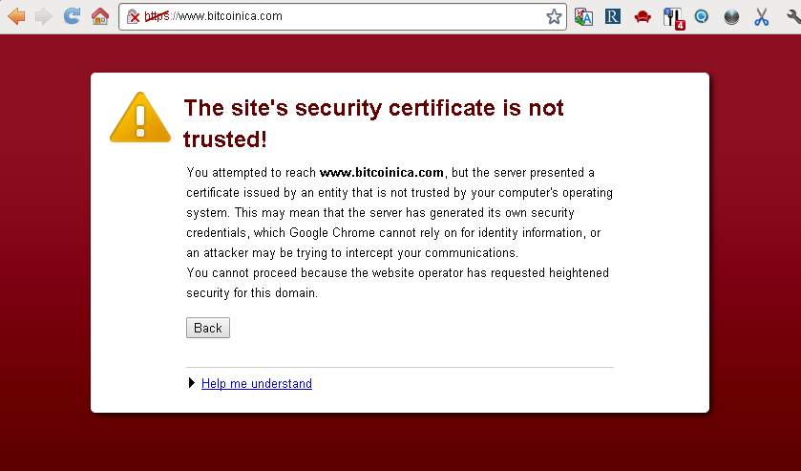Click the bold www.bitcoinica.com text
Image resolution: width=801 pixels, height=471 pixels.
[x=382, y=173]
